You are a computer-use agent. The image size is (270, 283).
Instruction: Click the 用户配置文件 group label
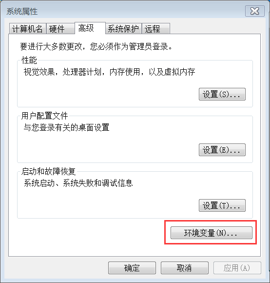click(44, 116)
